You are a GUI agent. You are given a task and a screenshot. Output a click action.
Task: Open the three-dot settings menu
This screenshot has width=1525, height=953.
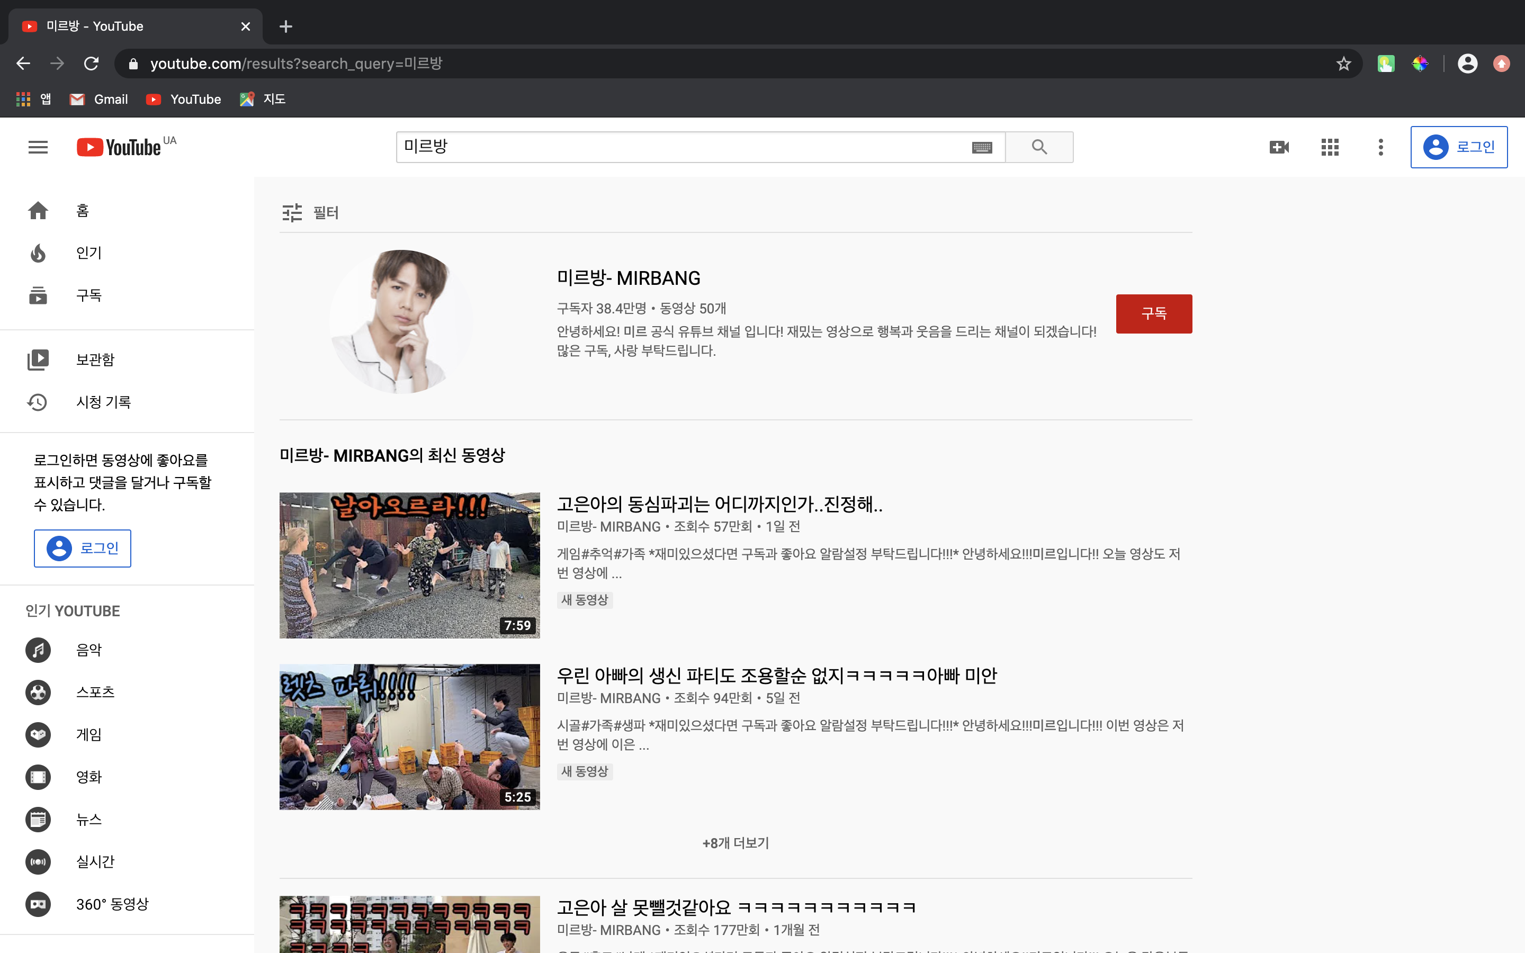point(1380,147)
